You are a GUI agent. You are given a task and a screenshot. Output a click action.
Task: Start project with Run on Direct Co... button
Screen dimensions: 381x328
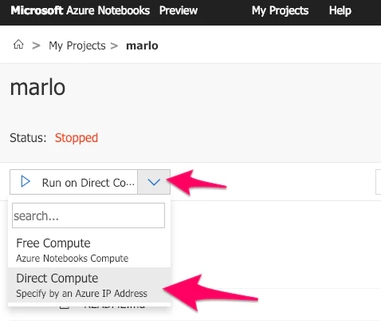coord(74,182)
